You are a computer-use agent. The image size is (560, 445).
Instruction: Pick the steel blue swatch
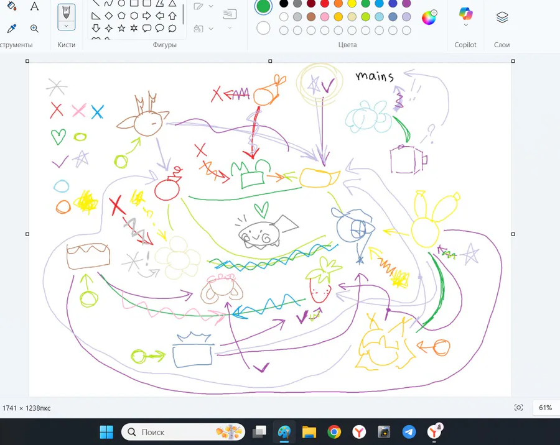(x=393, y=17)
